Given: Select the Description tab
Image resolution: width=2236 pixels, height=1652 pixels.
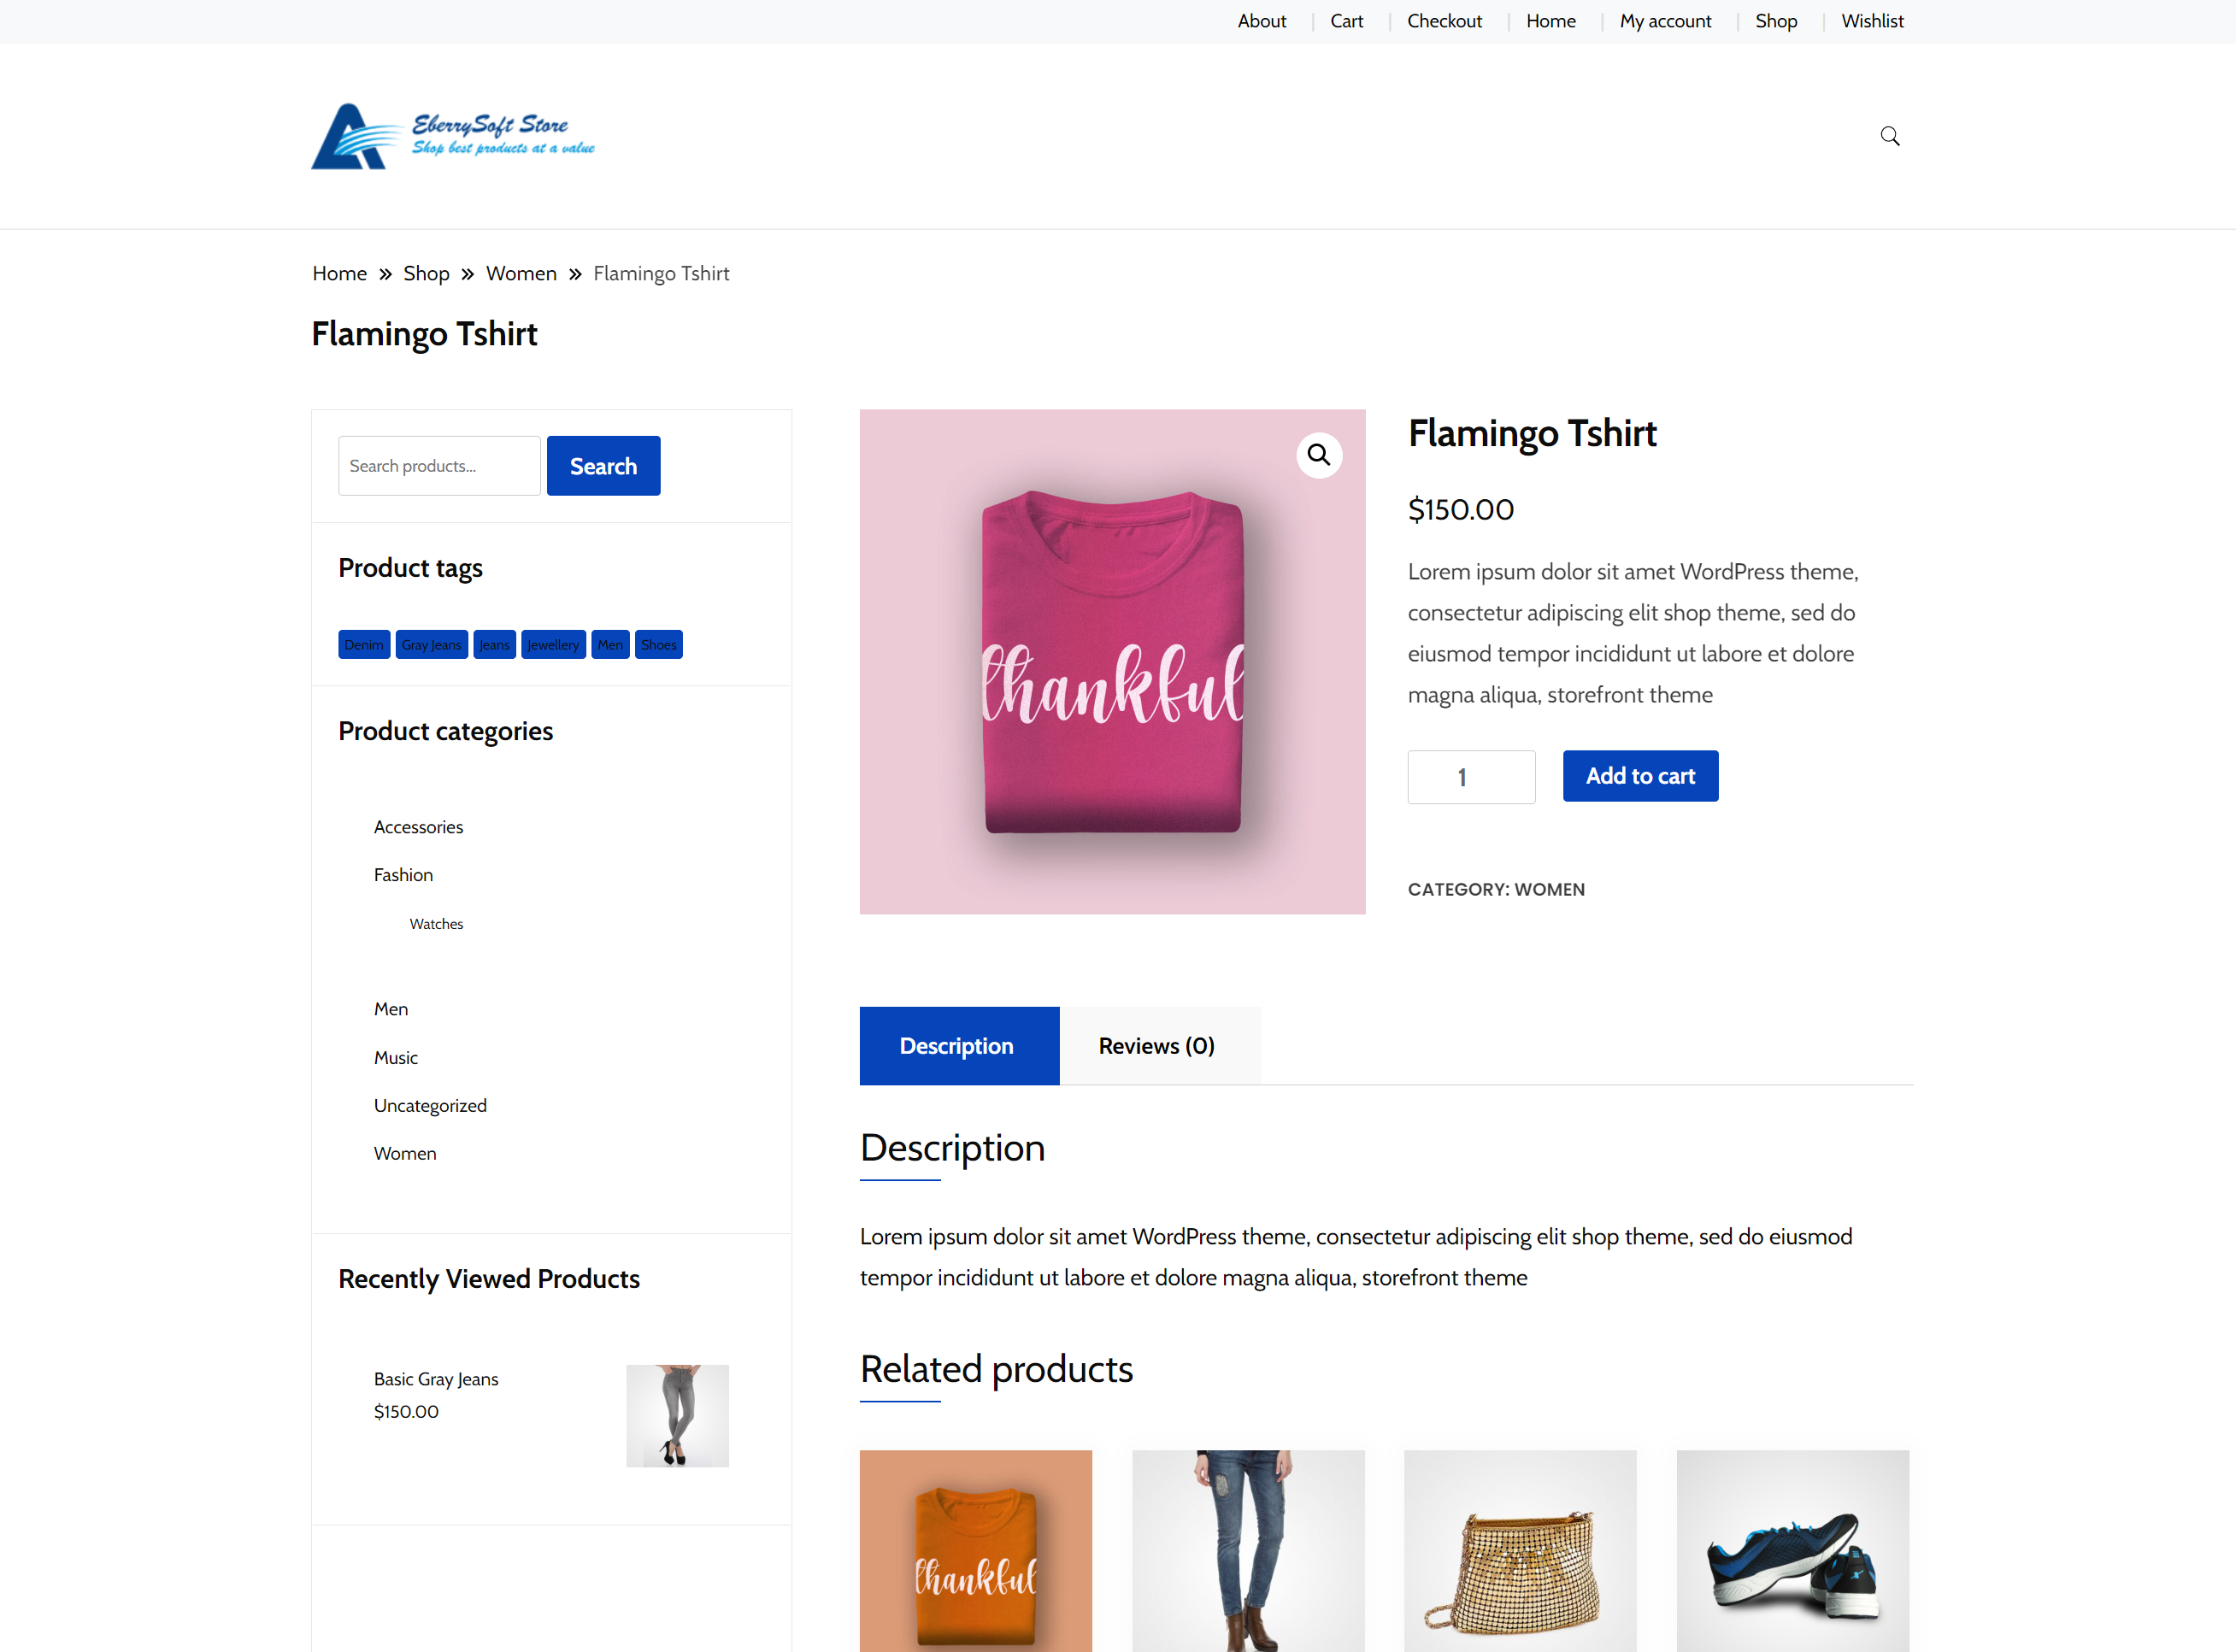Looking at the screenshot, I should click(x=959, y=1045).
